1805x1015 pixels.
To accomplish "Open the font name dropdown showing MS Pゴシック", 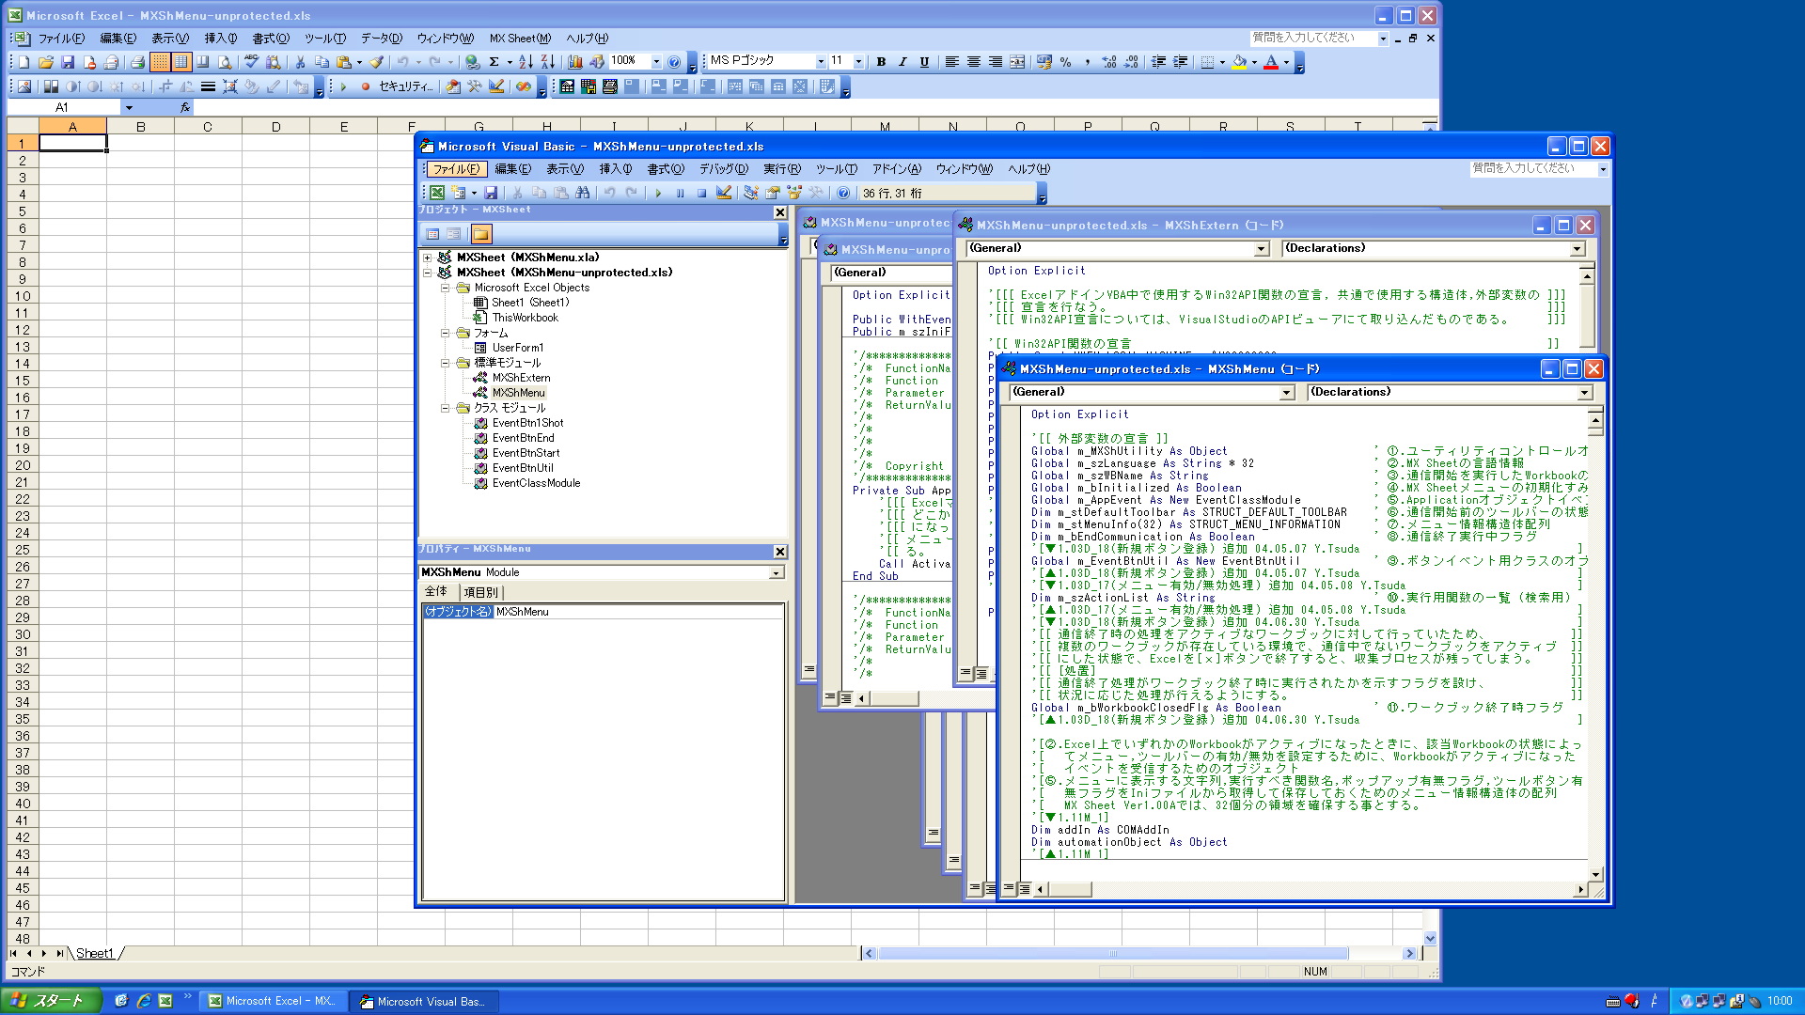I will (x=821, y=62).
